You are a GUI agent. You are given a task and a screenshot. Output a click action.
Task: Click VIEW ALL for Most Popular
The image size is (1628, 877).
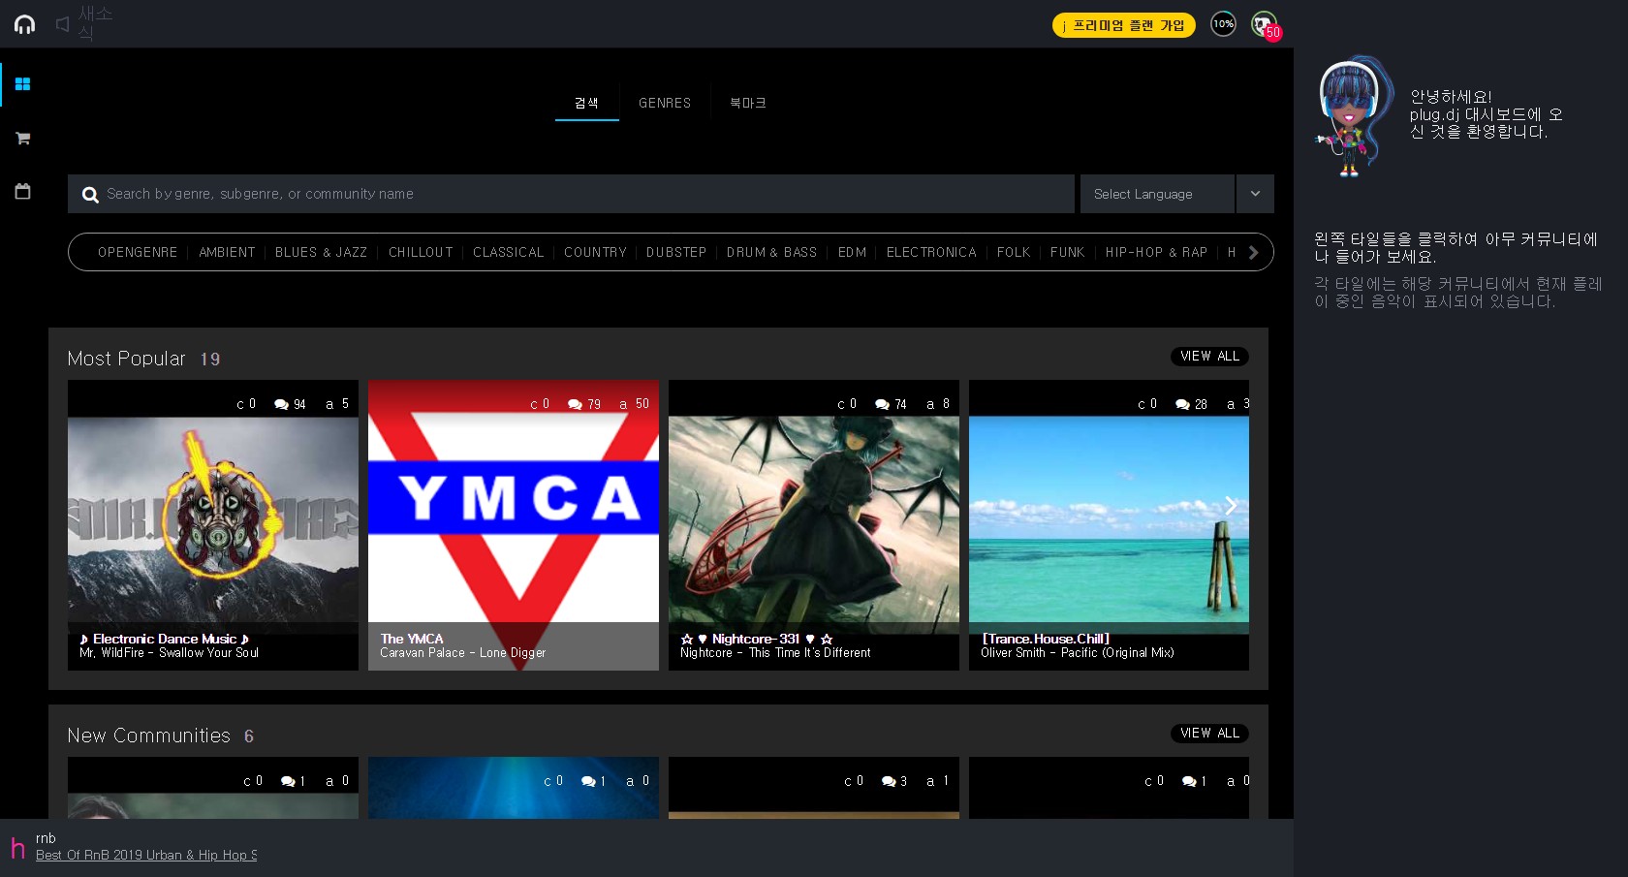click(1209, 357)
